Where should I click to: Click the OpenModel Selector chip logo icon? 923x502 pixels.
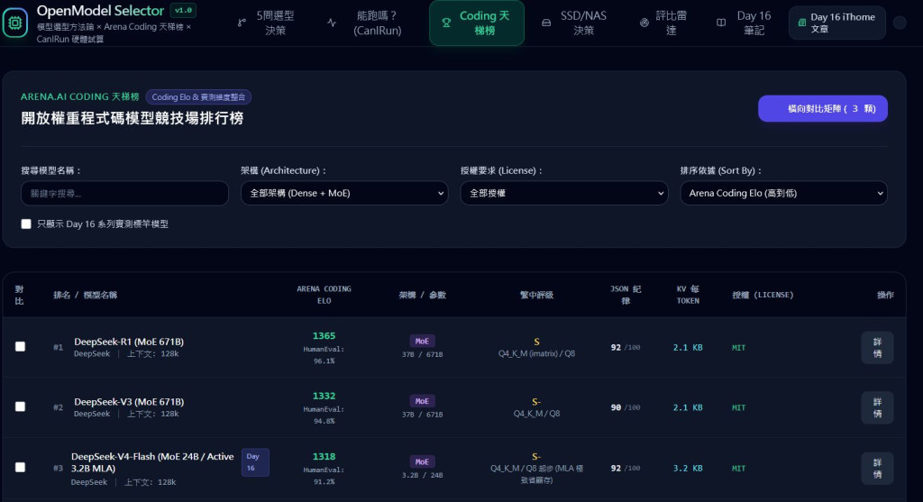[x=14, y=23]
